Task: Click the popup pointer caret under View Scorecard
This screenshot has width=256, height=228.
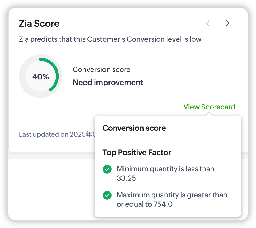Action: tap(209, 114)
